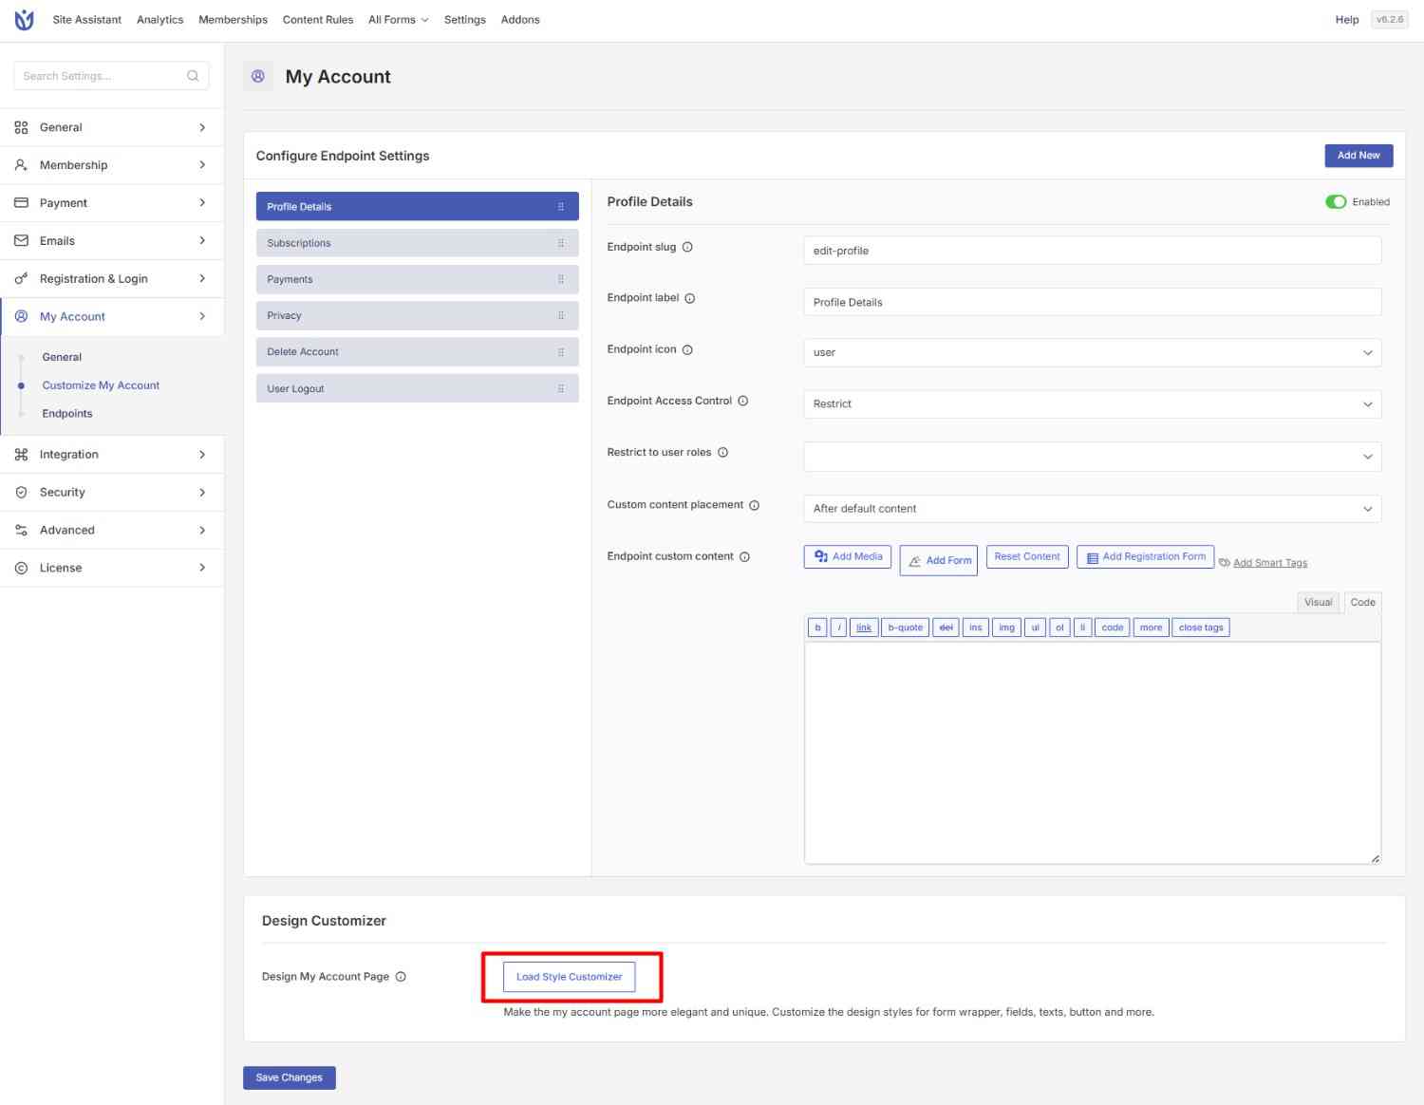Screen dimensions: 1424x1105
Task: Toggle the Enabled switch for Profile Details
Action: 1336,202
